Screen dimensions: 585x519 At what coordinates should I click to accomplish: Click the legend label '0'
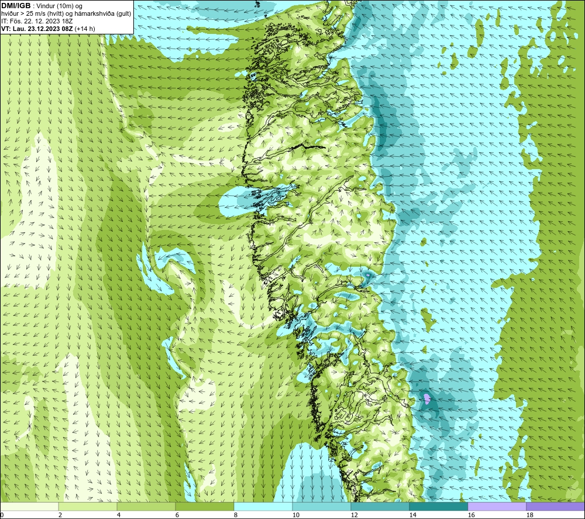click(2, 515)
